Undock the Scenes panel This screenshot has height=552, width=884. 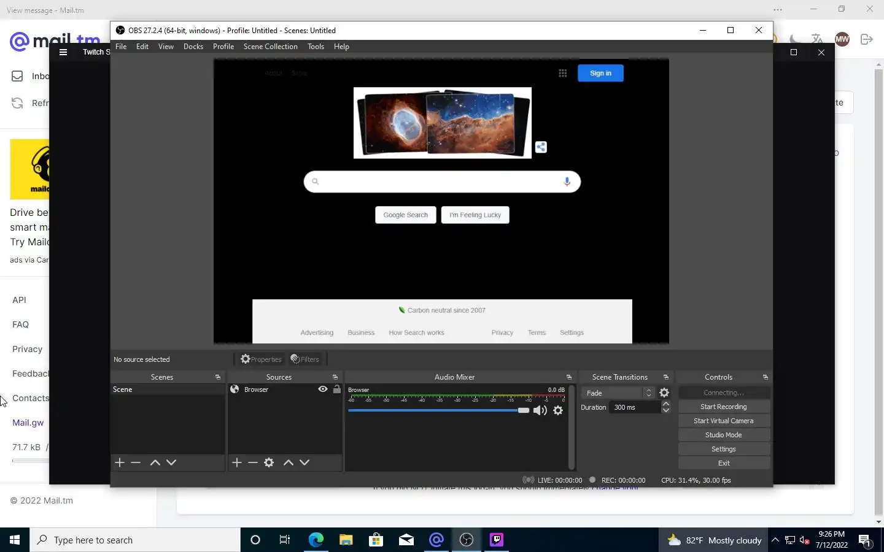point(218,377)
